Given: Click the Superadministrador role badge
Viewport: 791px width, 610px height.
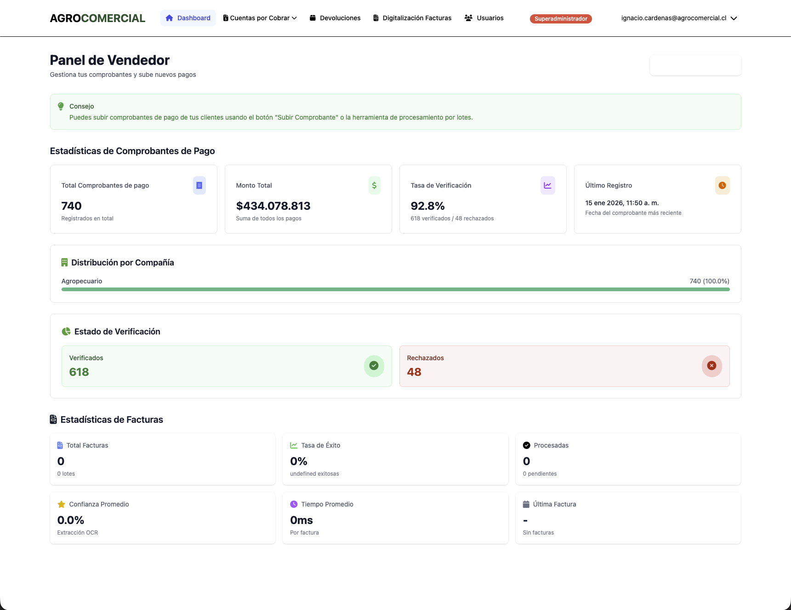Looking at the screenshot, I should click(x=560, y=19).
